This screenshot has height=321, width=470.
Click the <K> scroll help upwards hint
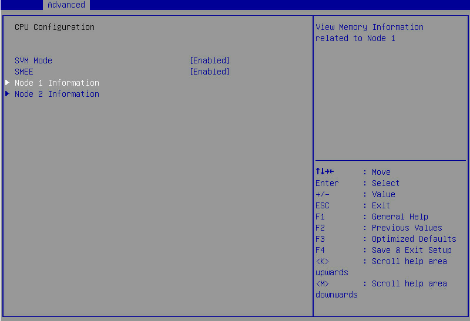[x=381, y=267]
